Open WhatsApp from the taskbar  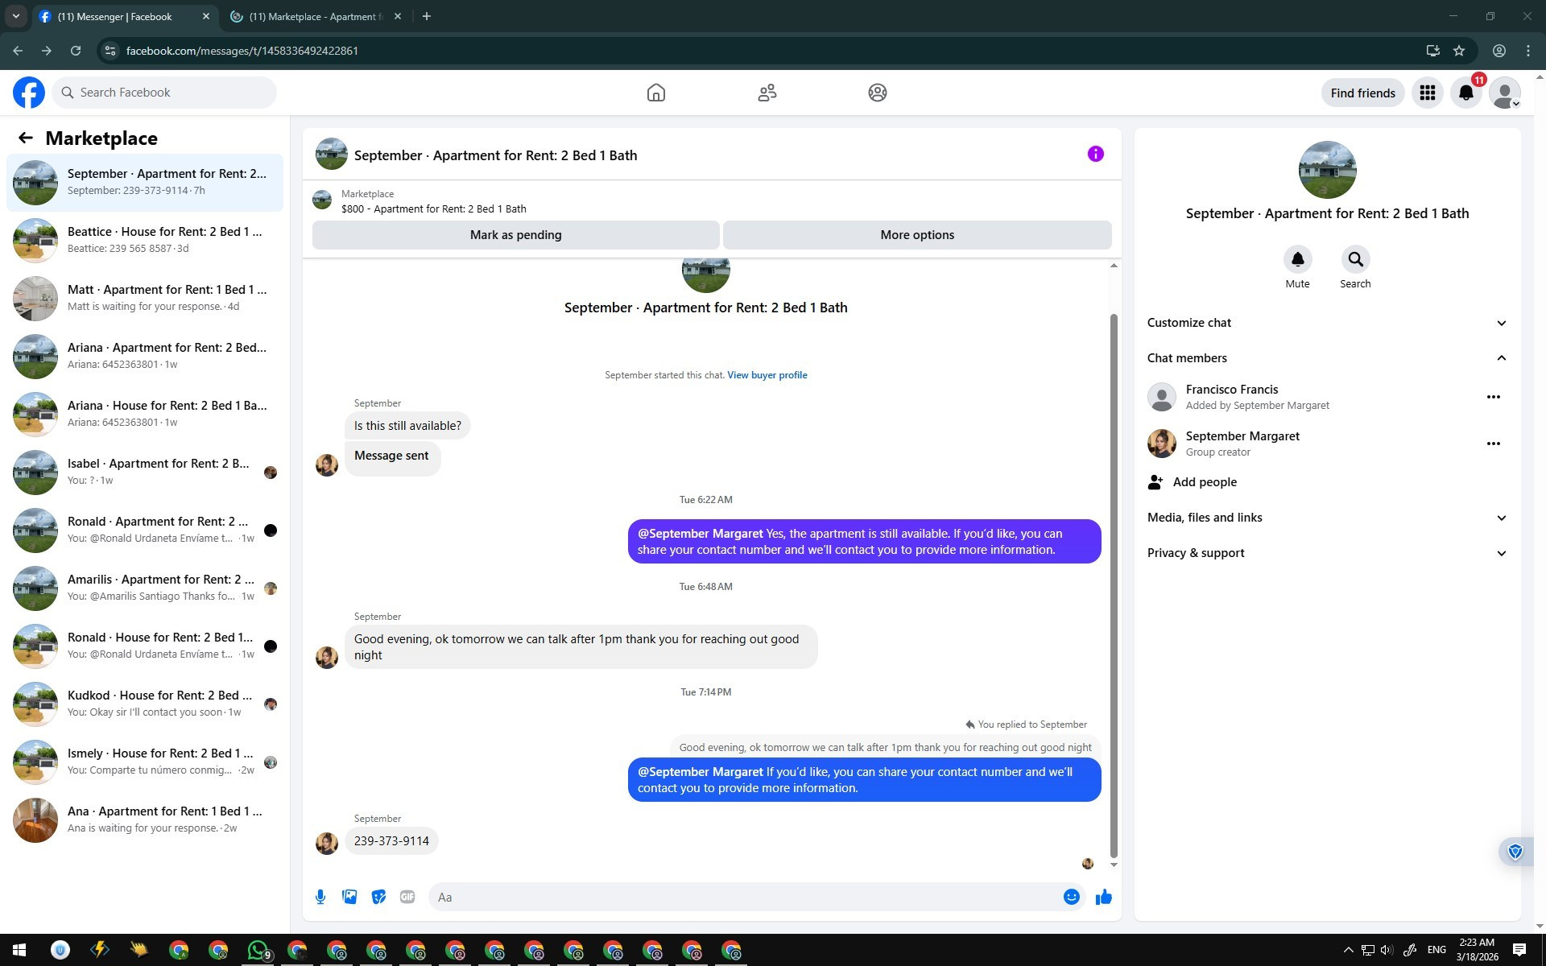(x=258, y=950)
